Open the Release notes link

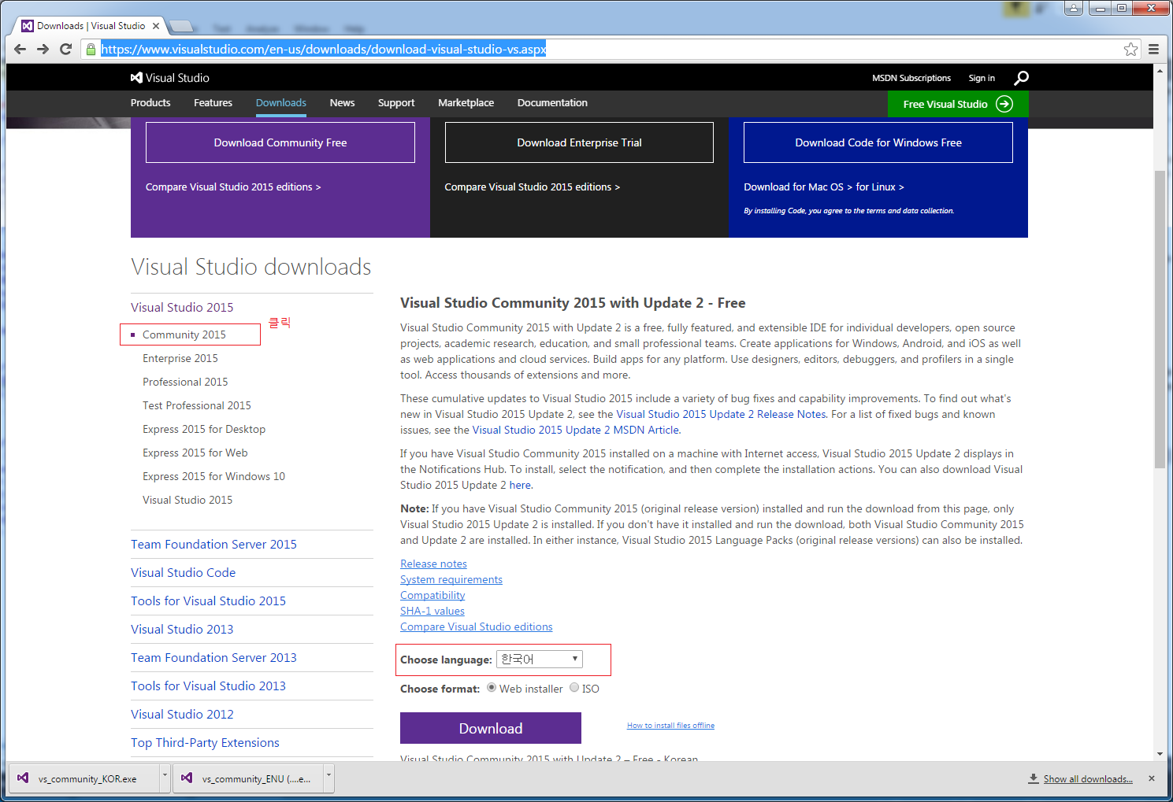click(433, 564)
